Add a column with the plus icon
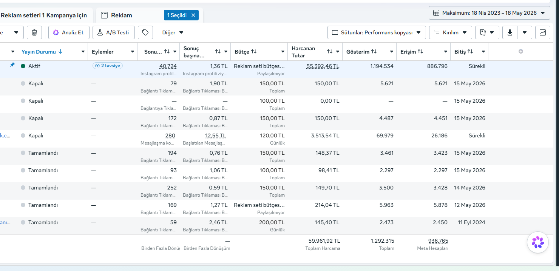Viewport: 559px width, 271px height. [521, 51]
